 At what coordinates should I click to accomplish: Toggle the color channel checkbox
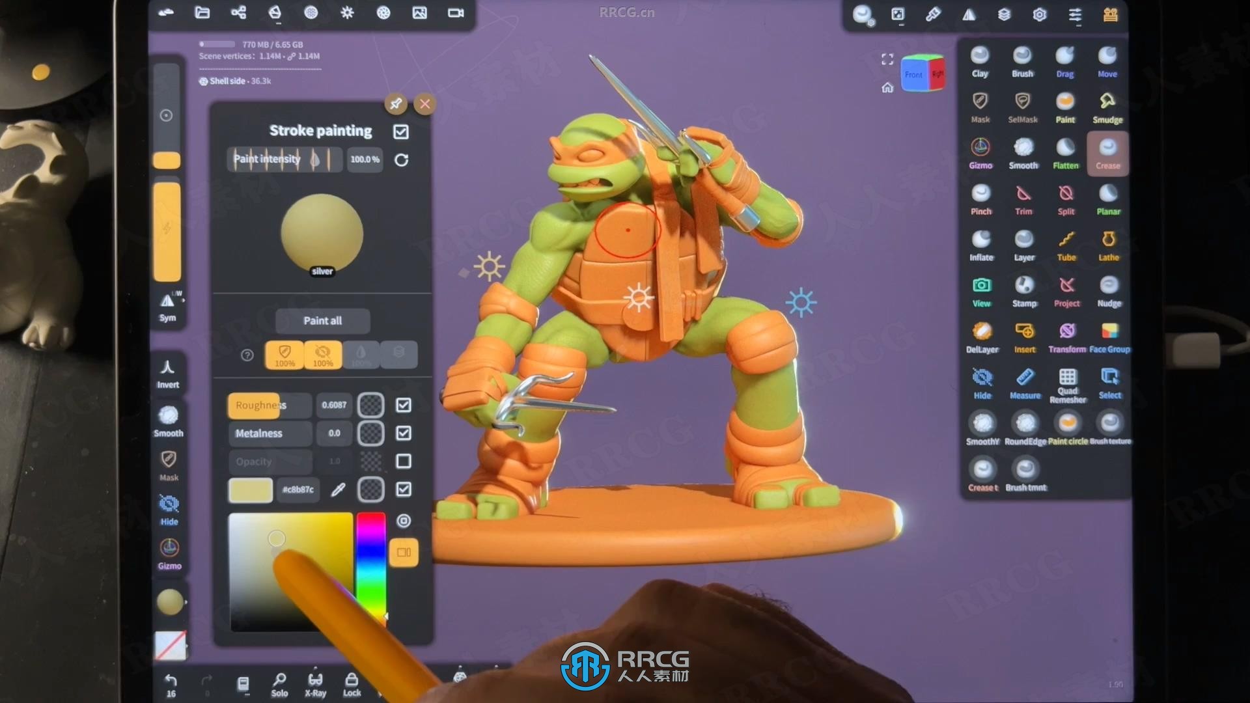click(404, 489)
